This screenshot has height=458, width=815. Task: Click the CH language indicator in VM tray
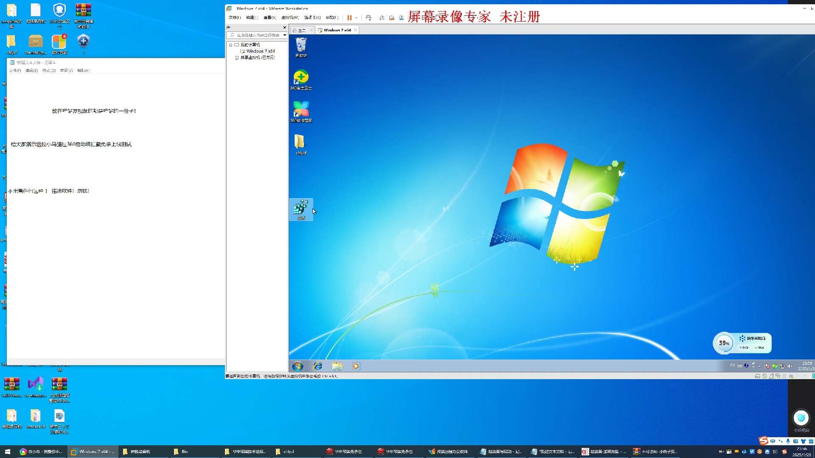tap(732, 366)
